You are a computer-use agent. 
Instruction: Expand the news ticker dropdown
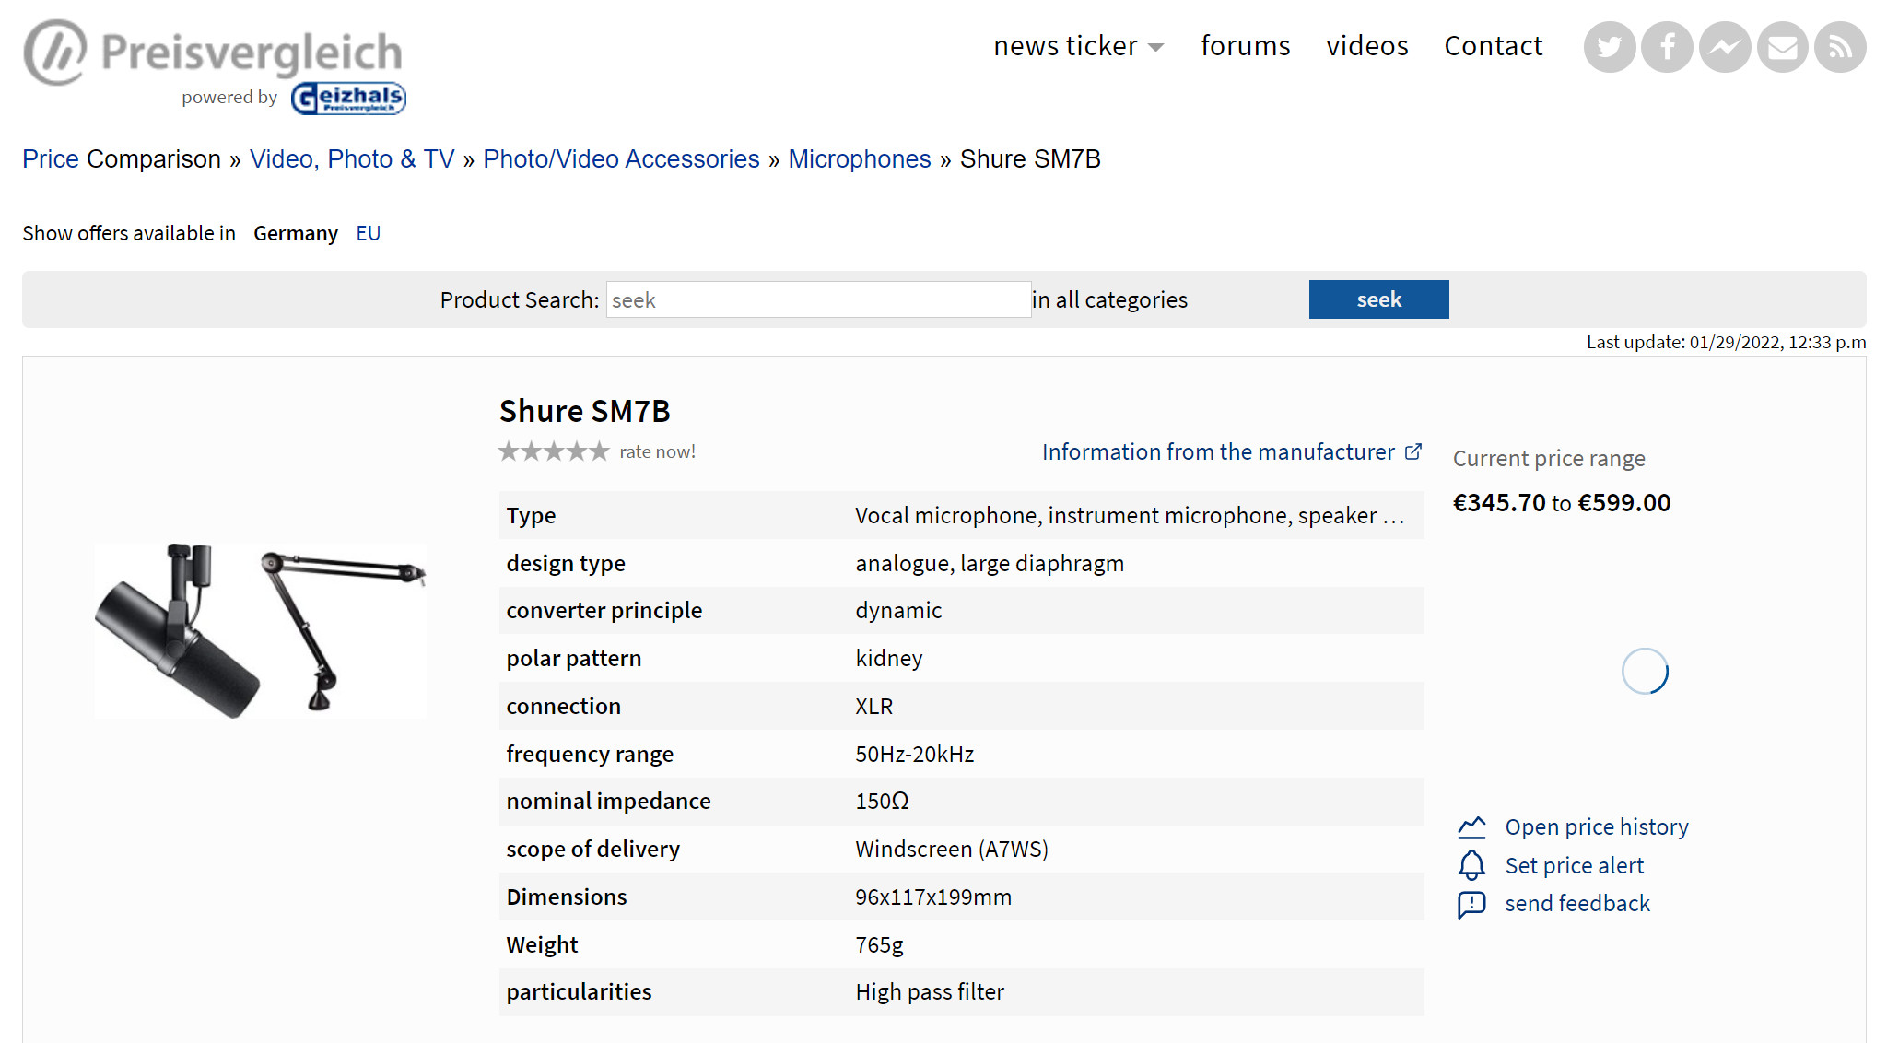tap(1078, 46)
